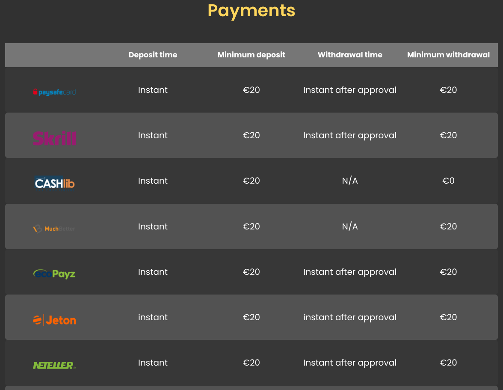
Task: Click the Payments heading
Action: tap(251, 11)
